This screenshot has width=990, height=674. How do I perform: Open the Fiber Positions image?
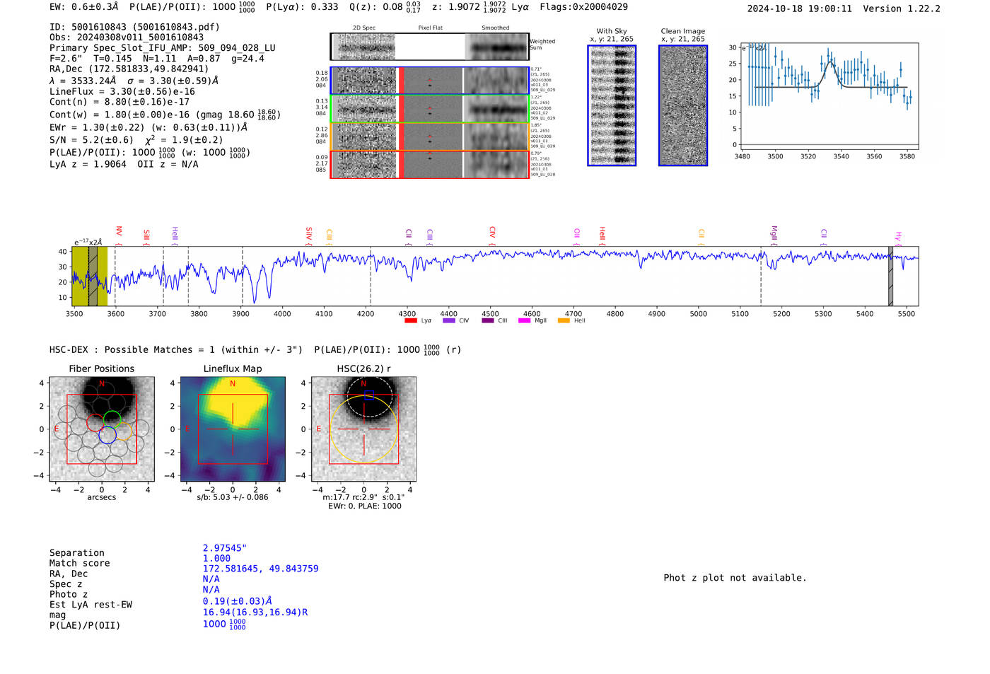tap(102, 429)
